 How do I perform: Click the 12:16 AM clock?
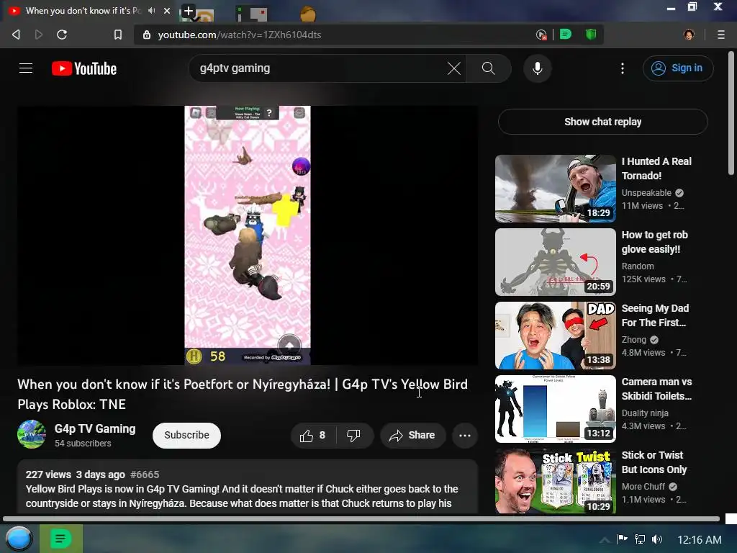point(700,539)
